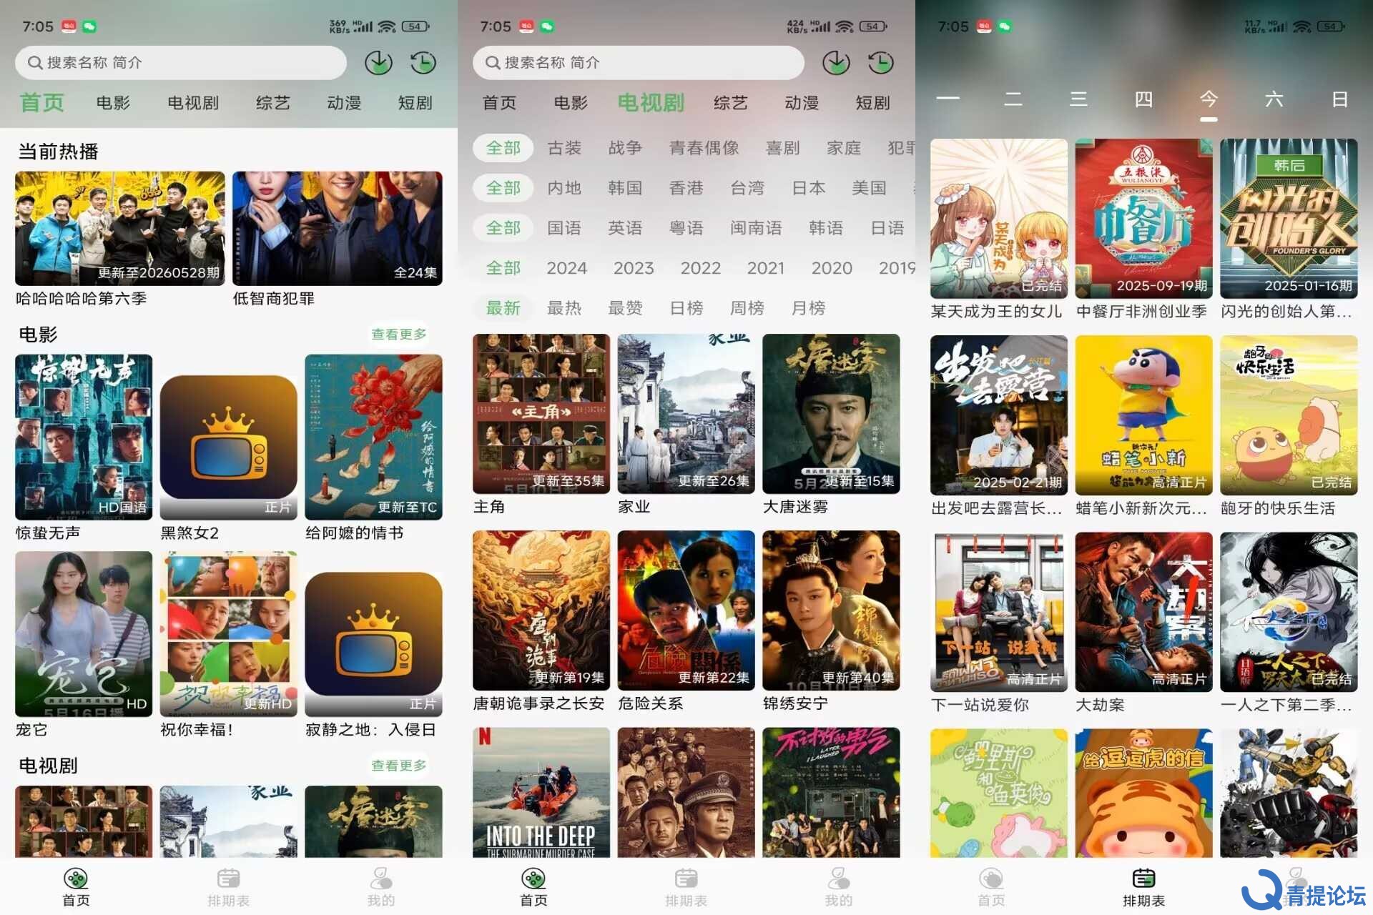Open 主角 drama poster in middle screen
Viewport: 1373px width, 915px height.
pos(541,414)
